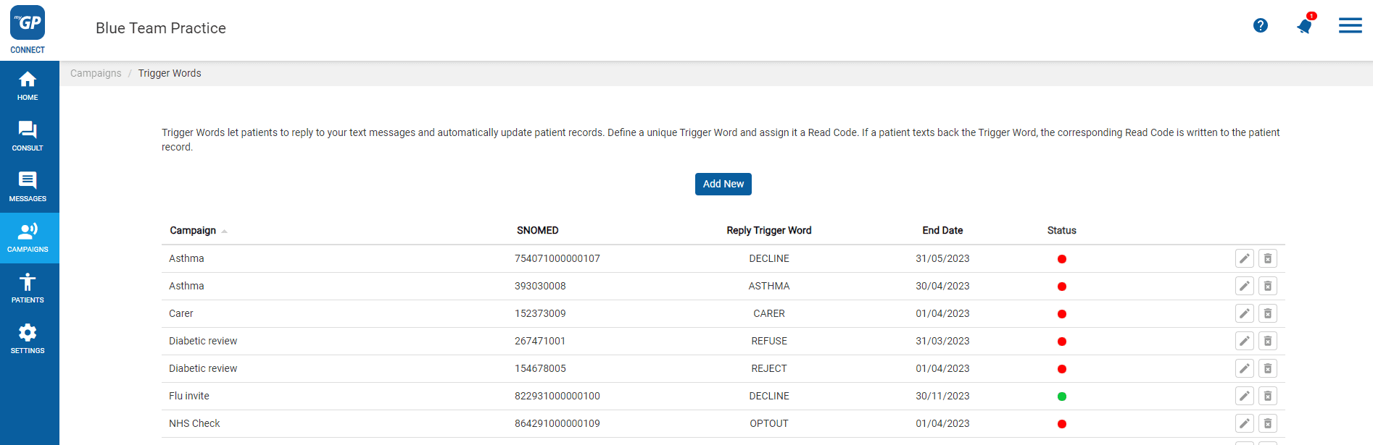The width and height of the screenshot is (1373, 445).
Task: Open the Patients section
Action: click(x=28, y=289)
